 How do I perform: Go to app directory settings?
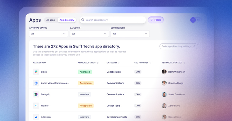[x=179, y=46]
